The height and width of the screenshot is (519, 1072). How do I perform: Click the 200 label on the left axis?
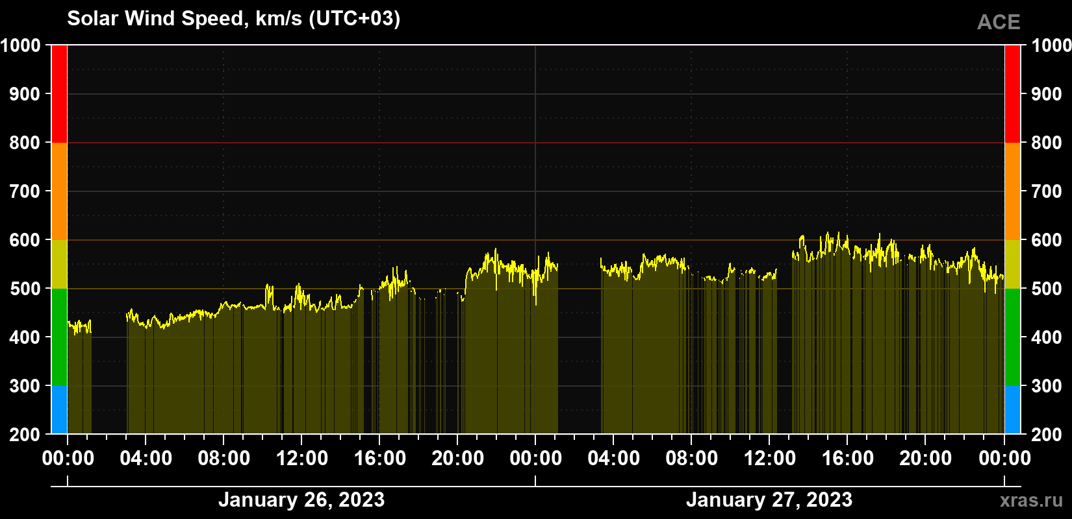tap(25, 435)
